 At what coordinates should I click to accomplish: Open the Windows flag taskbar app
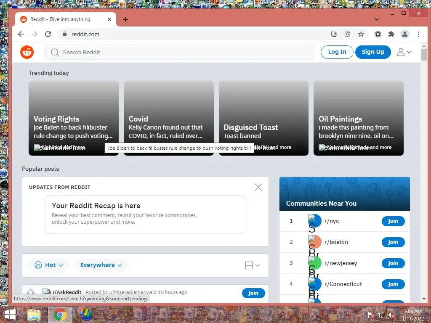point(85,315)
